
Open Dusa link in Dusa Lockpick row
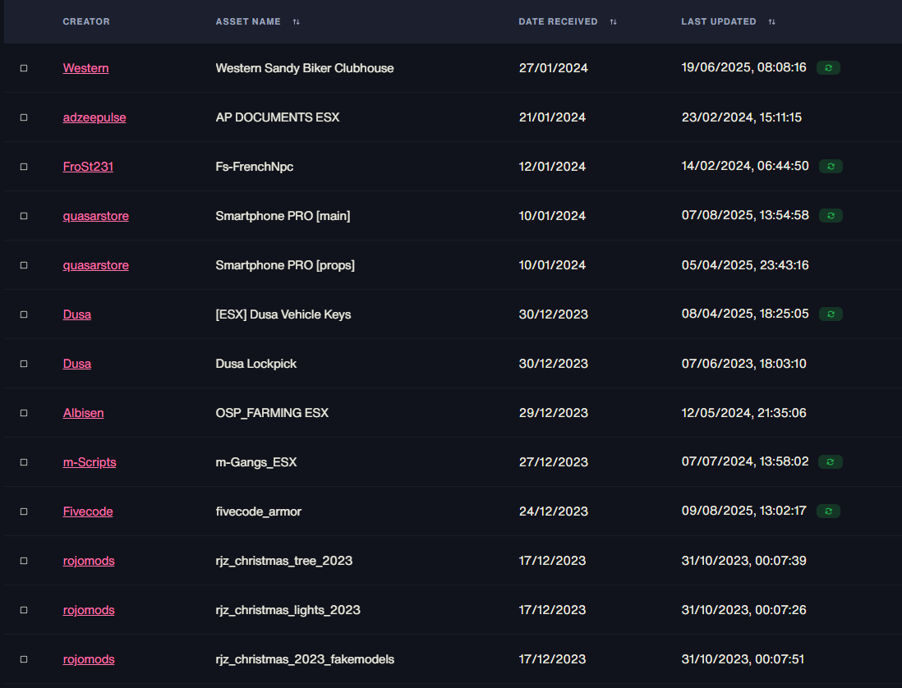[x=77, y=364]
